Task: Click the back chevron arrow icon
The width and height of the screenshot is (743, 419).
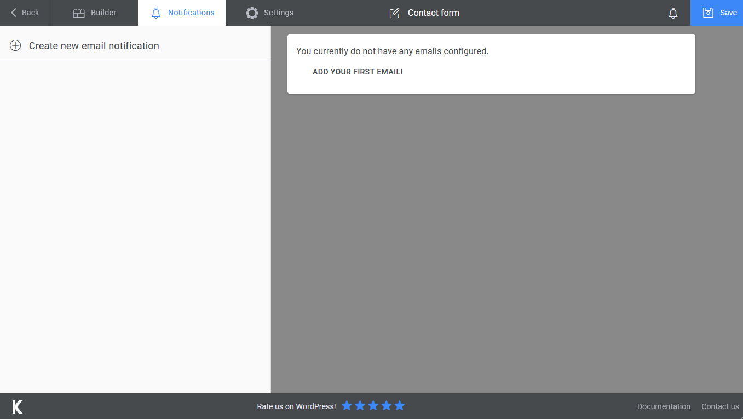Action: tap(14, 13)
